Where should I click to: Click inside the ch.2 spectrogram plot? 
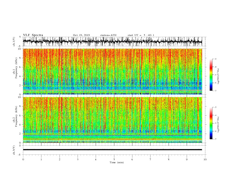[112, 120]
